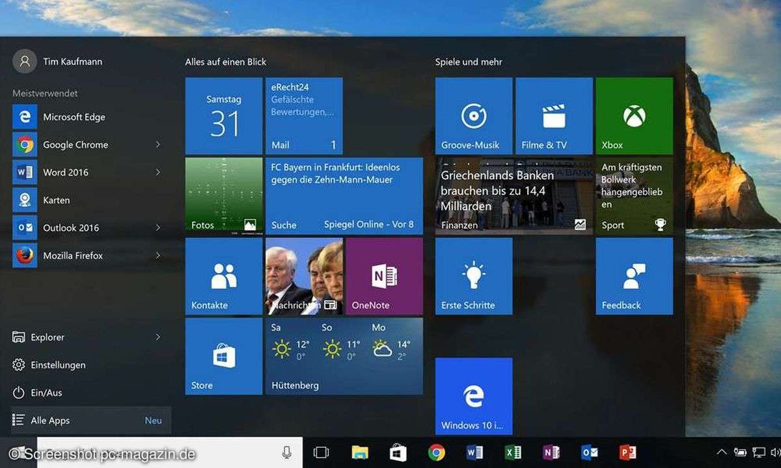Screen dimensions: 781x468
Task: Open the Xbox tile
Action: click(x=635, y=116)
